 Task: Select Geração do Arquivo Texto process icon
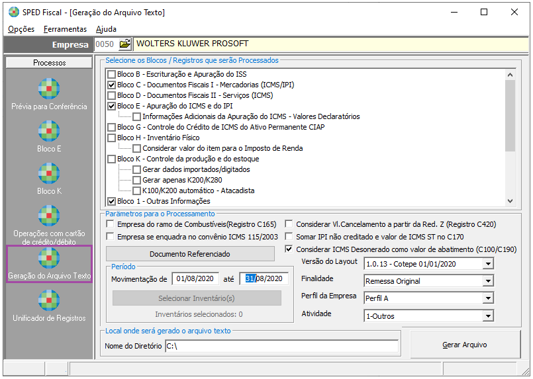[x=49, y=258]
